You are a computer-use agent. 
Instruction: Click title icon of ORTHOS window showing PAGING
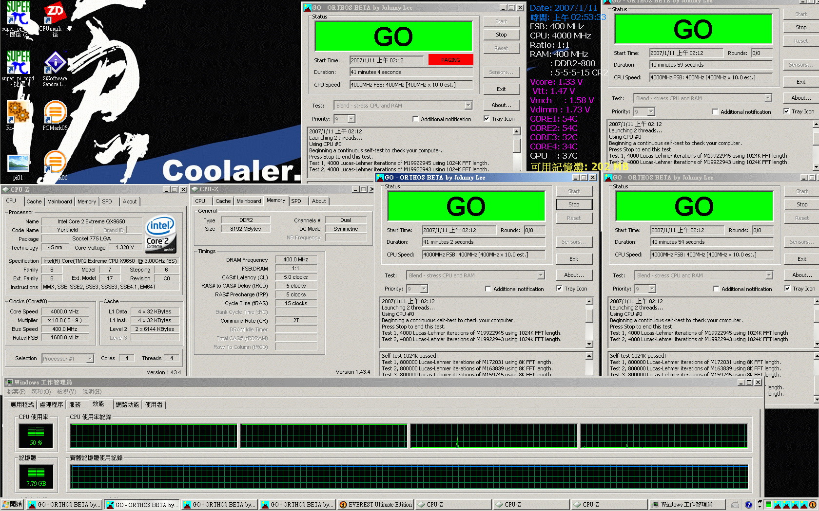coord(308,8)
